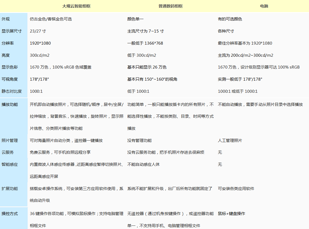Viewport: 309px width, 229px height.
Task: Select the 照片管理 row label
Action: point(10,141)
